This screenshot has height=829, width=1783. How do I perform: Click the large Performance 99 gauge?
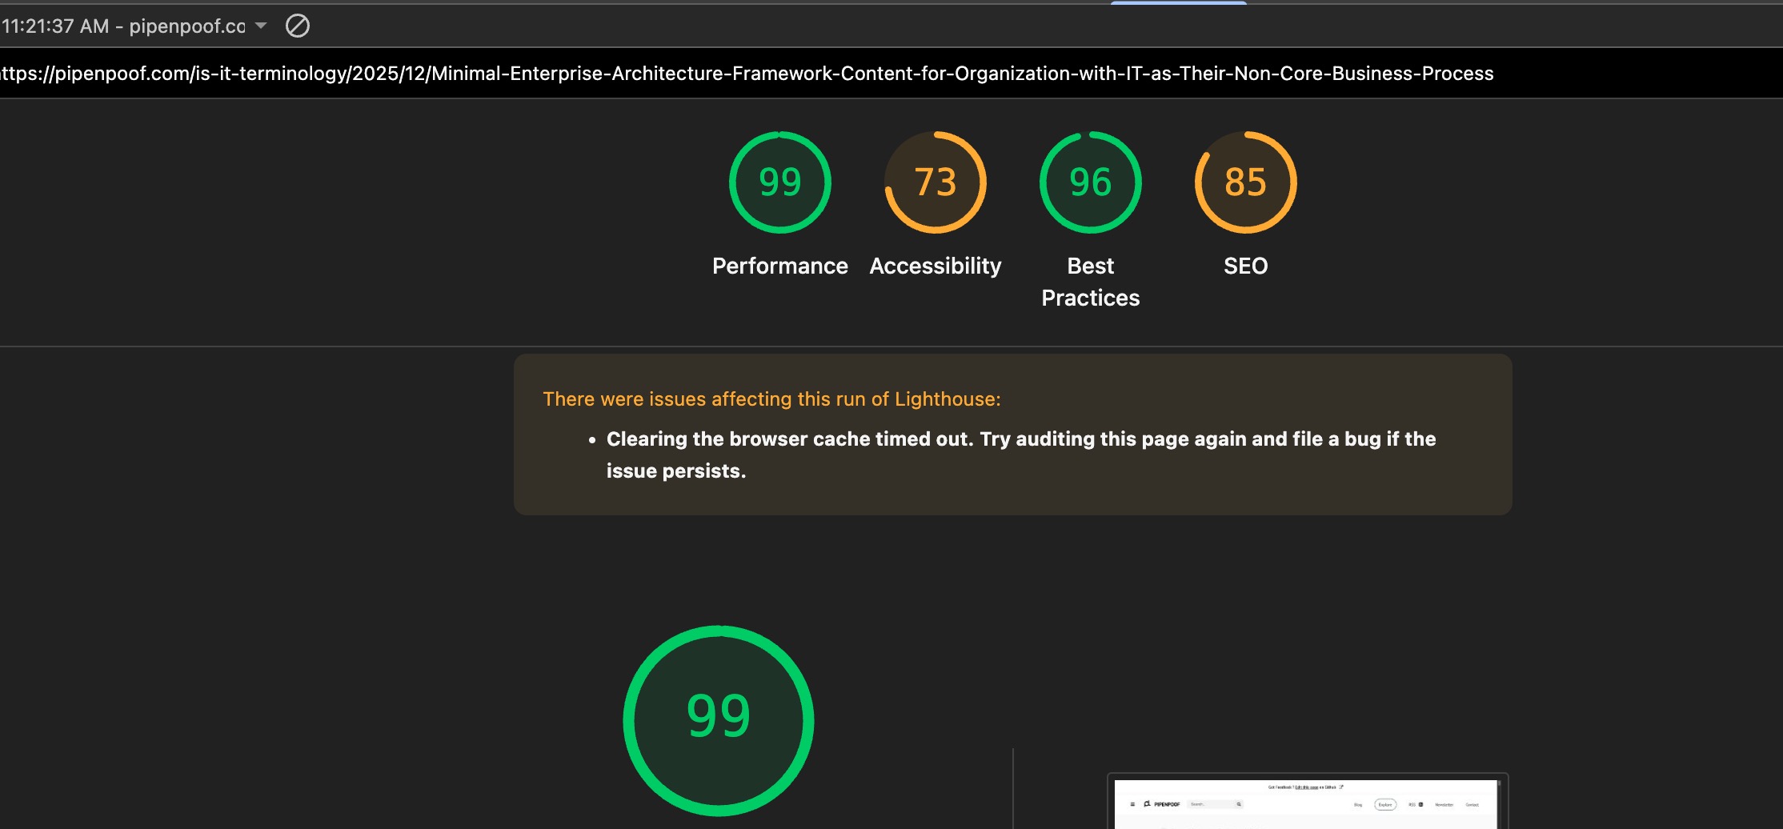pos(718,720)
